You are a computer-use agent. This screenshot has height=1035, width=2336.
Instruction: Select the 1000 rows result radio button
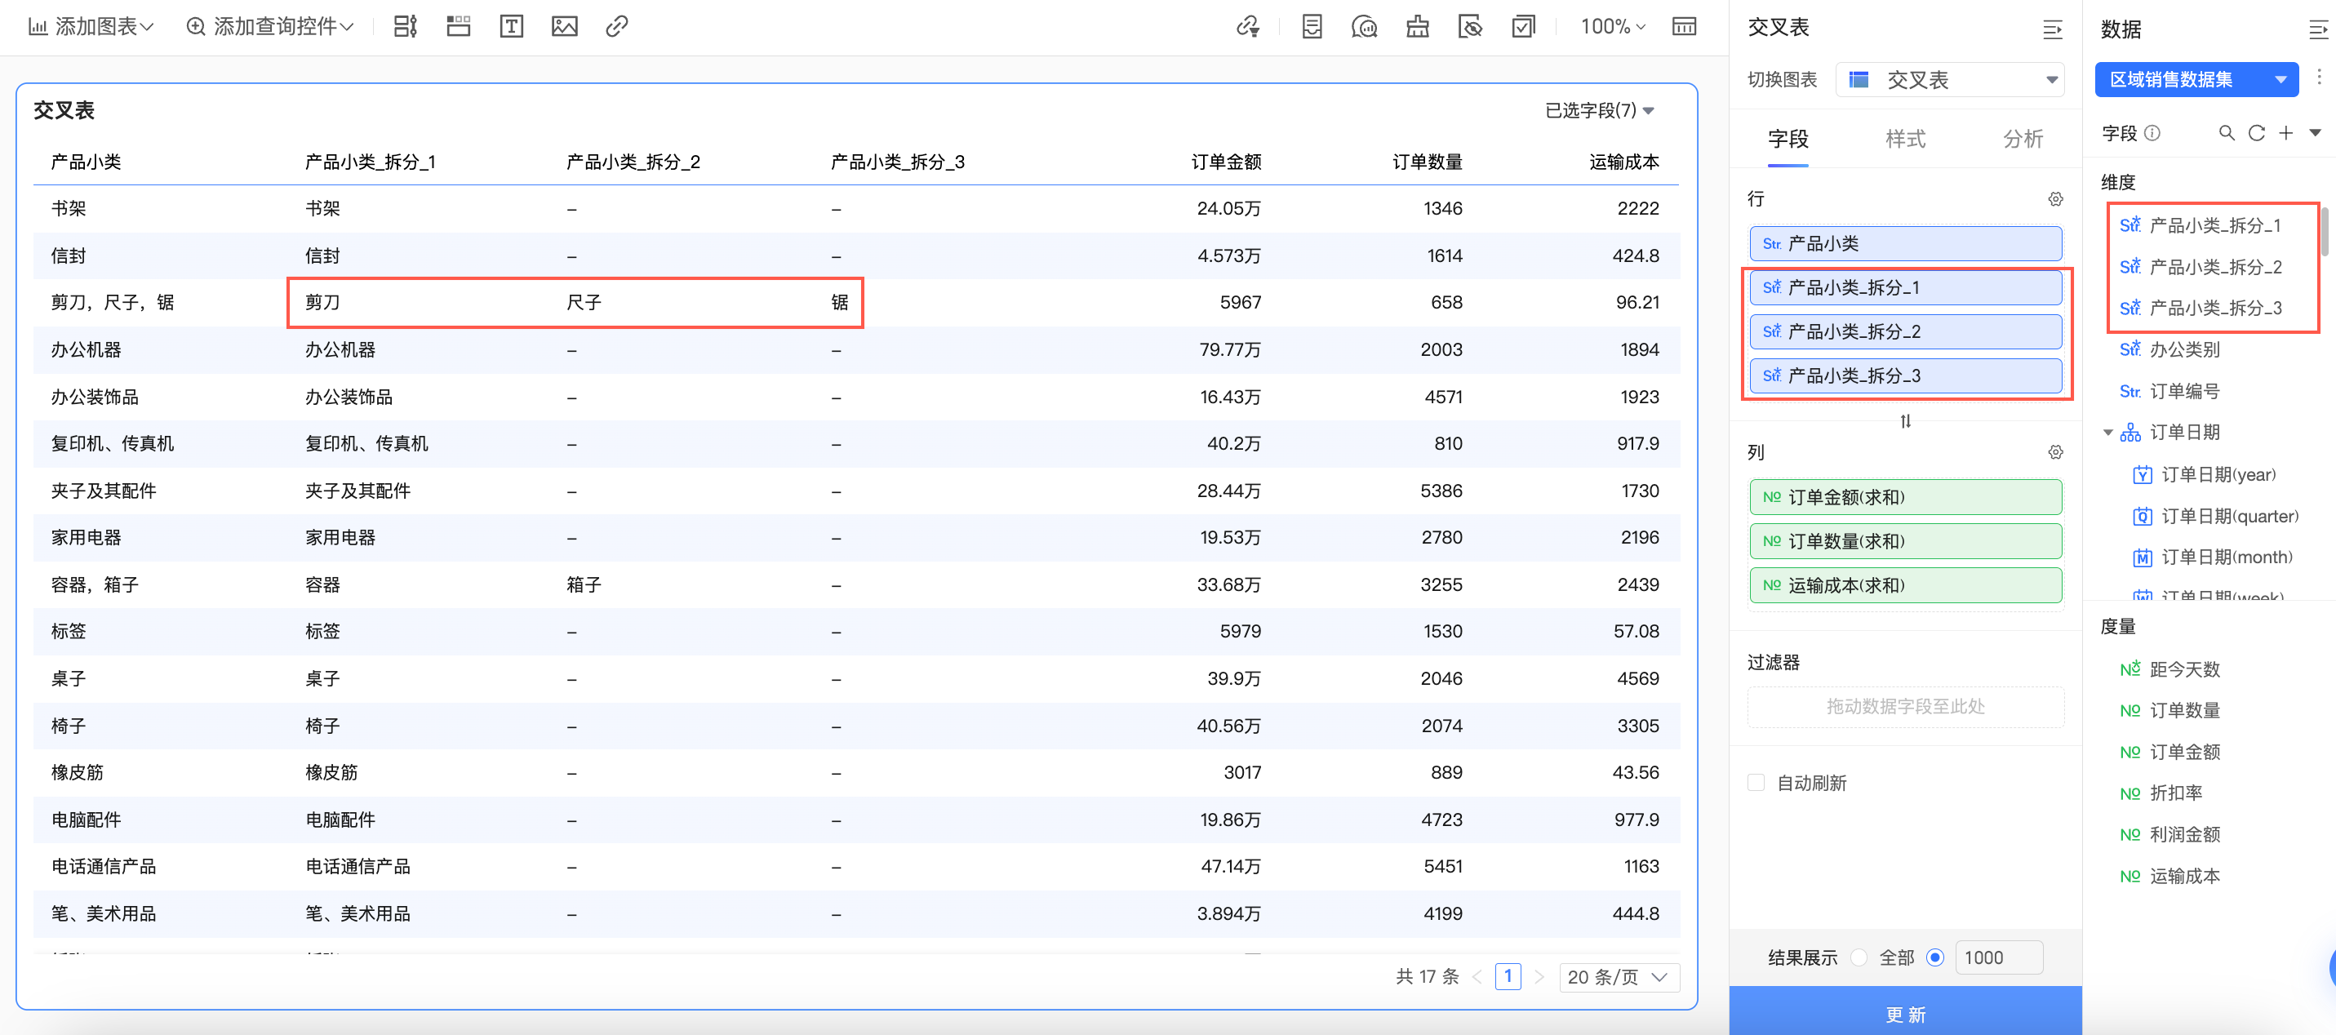(x=1935, y=958)
